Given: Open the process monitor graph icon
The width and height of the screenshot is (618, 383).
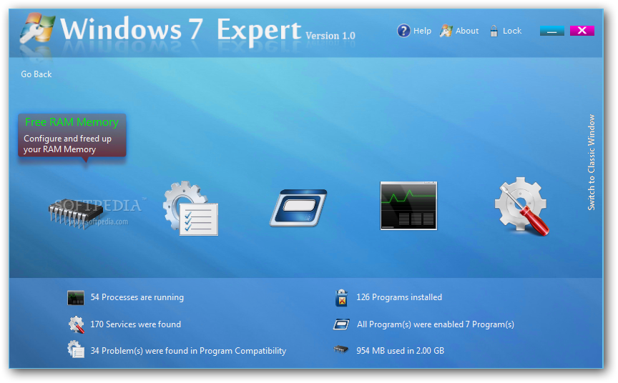Looking at the screenshot, I should coord(408,206).
